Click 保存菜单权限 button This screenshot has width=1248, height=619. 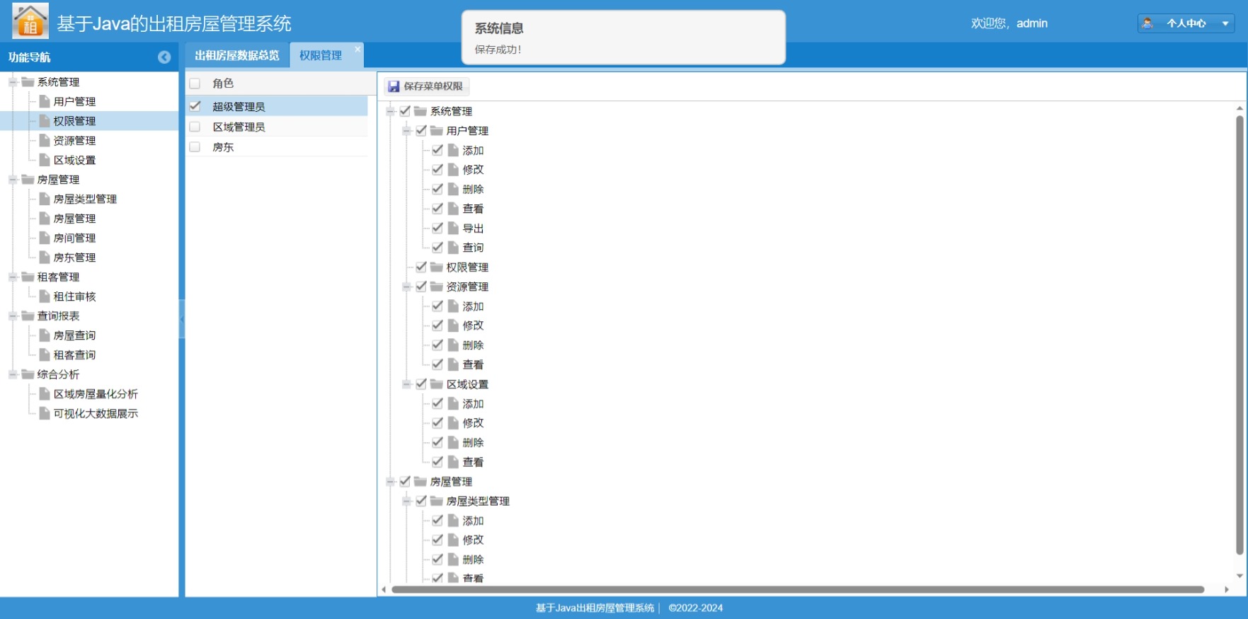[427, 86]
